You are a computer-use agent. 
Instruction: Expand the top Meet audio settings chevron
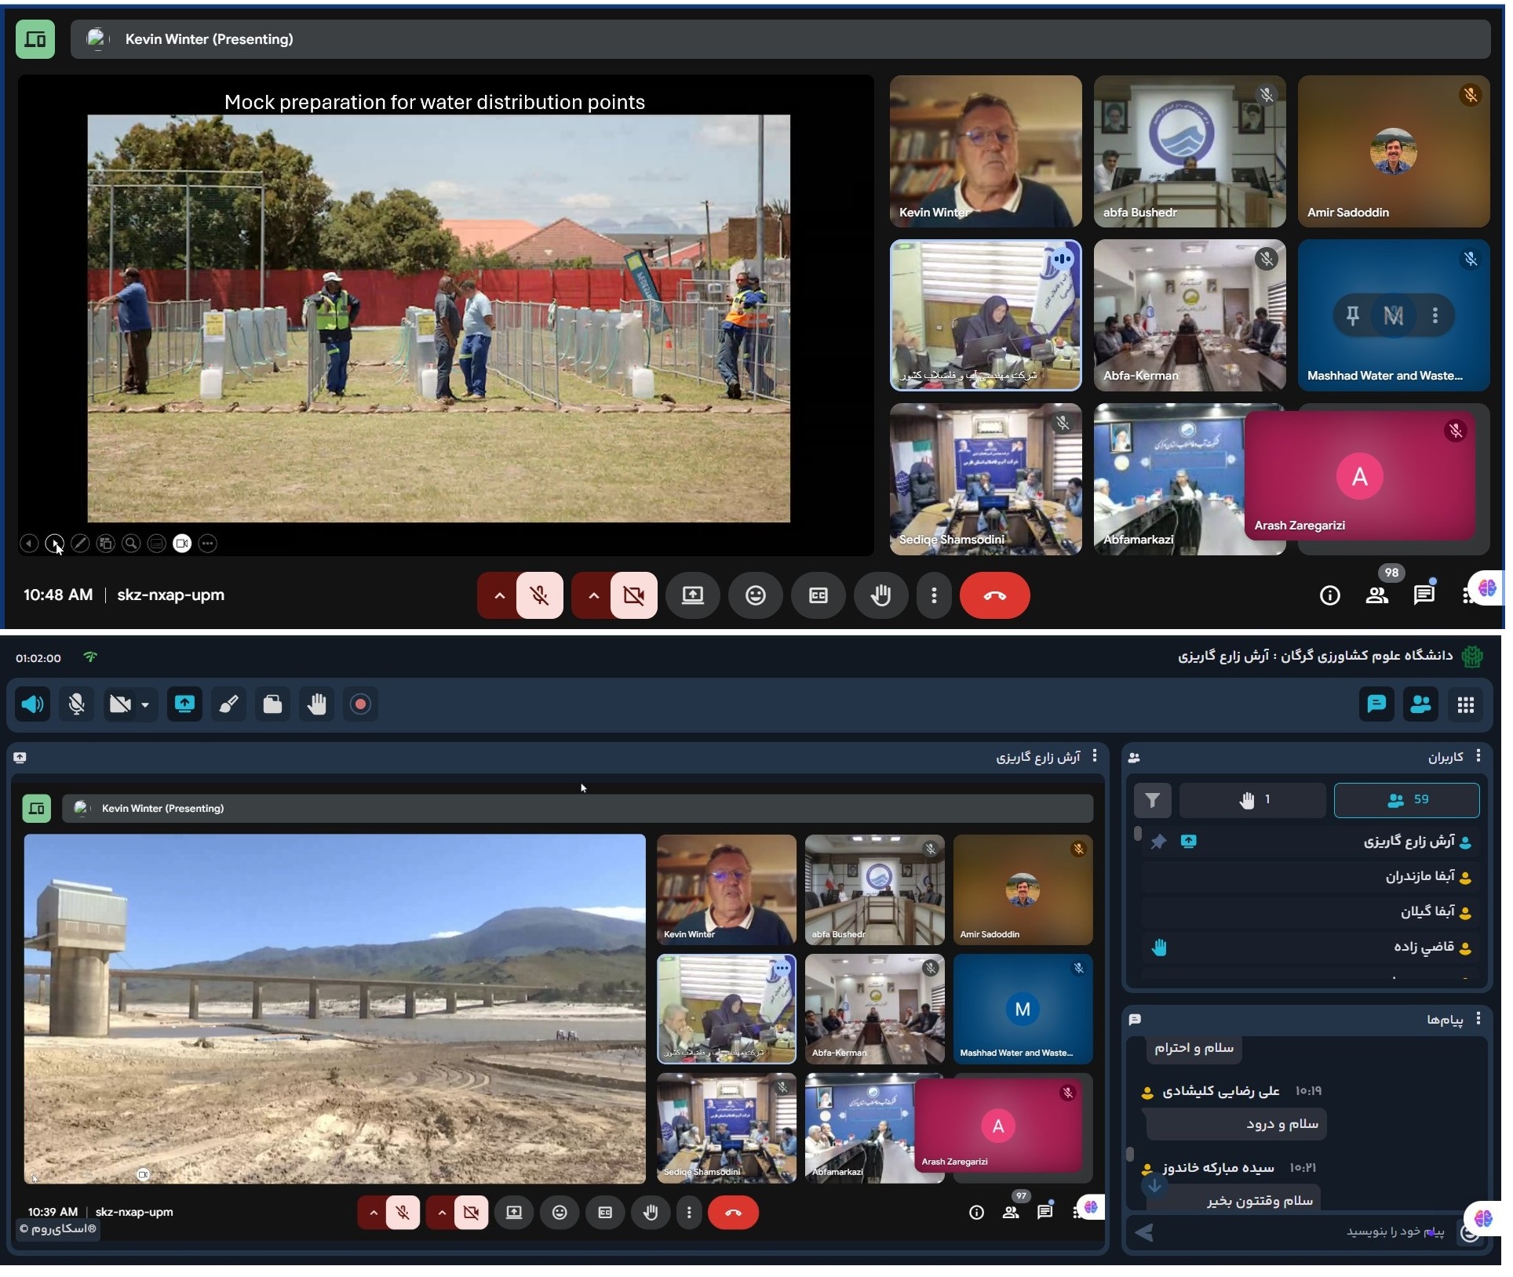tap(499, 595)
